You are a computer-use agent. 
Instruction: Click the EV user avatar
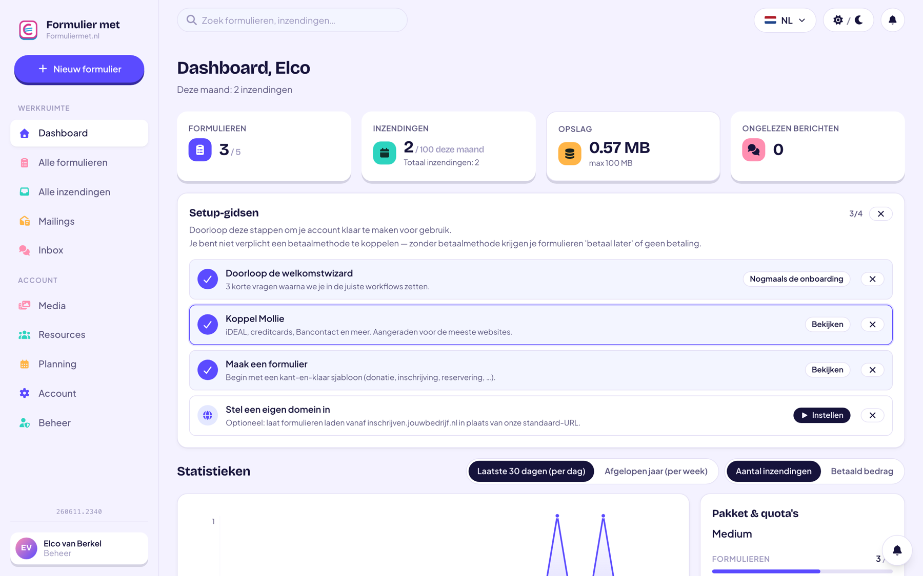click(26, 548)
